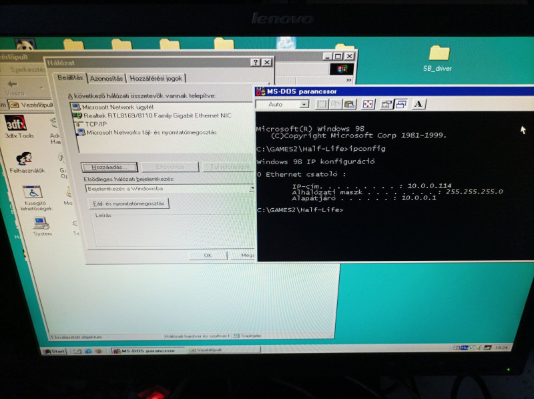The image size is (534, 399).
Task: Select TCP/IP in network components list
Action: [x=91, y=124]
